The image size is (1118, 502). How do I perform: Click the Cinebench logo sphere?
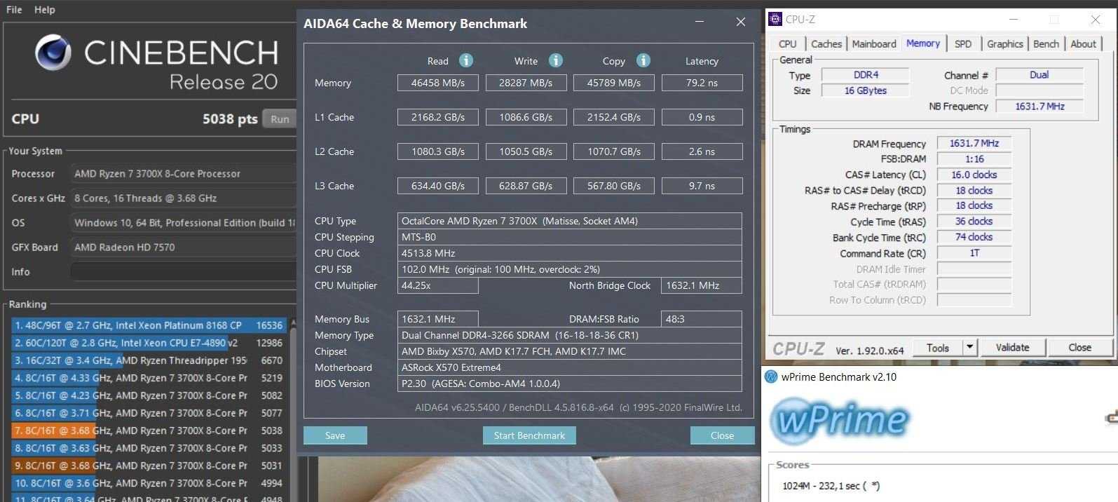point(53,53)
